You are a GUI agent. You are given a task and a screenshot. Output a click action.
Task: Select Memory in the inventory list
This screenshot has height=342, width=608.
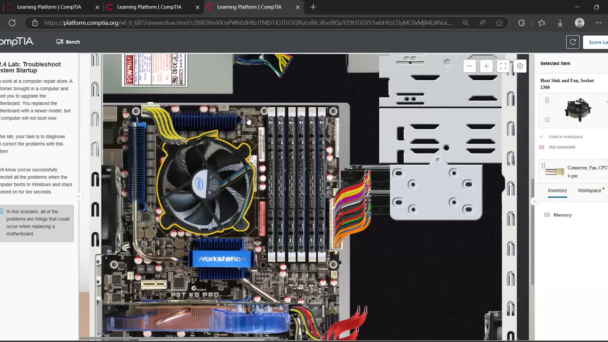562,215
